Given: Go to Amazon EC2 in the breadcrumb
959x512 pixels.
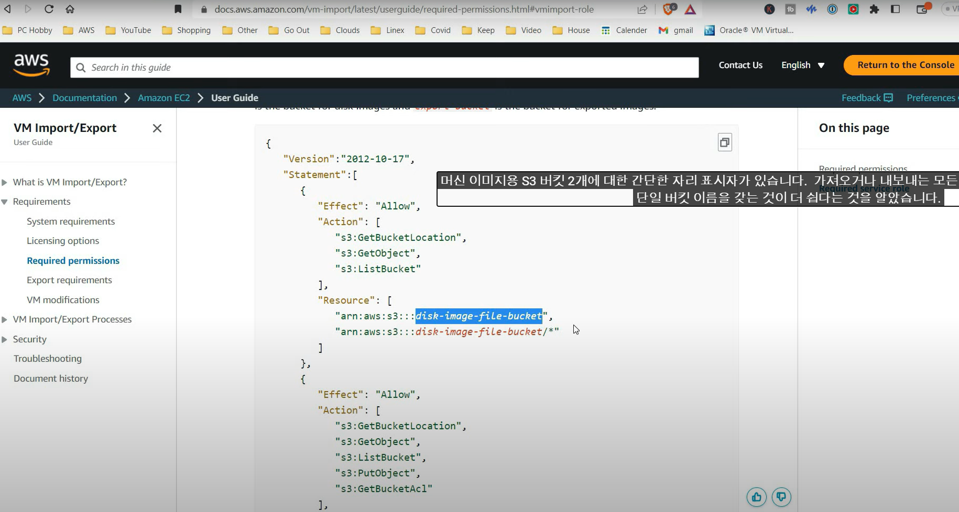Looking at the screenshot, I should [164, 98].
